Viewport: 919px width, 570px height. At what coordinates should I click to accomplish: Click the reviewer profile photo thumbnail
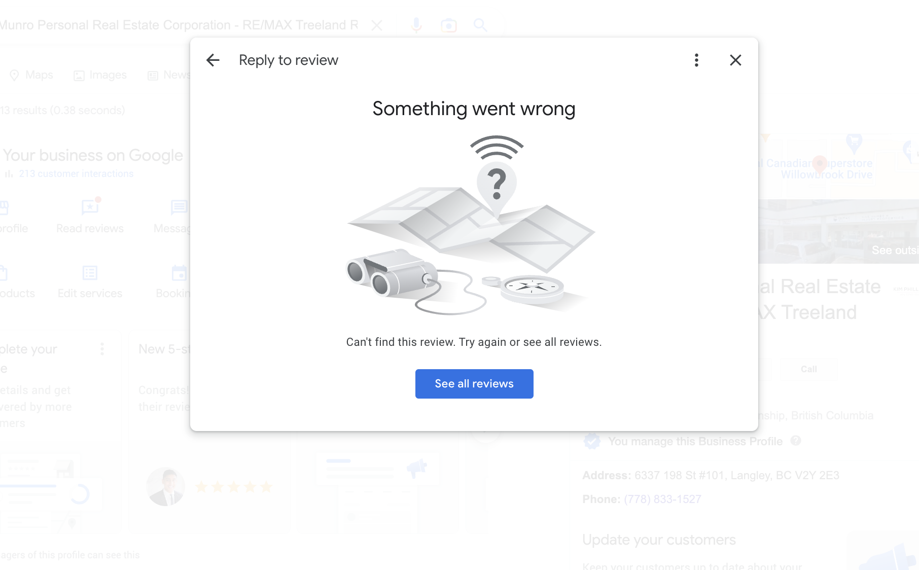[165, 487]
